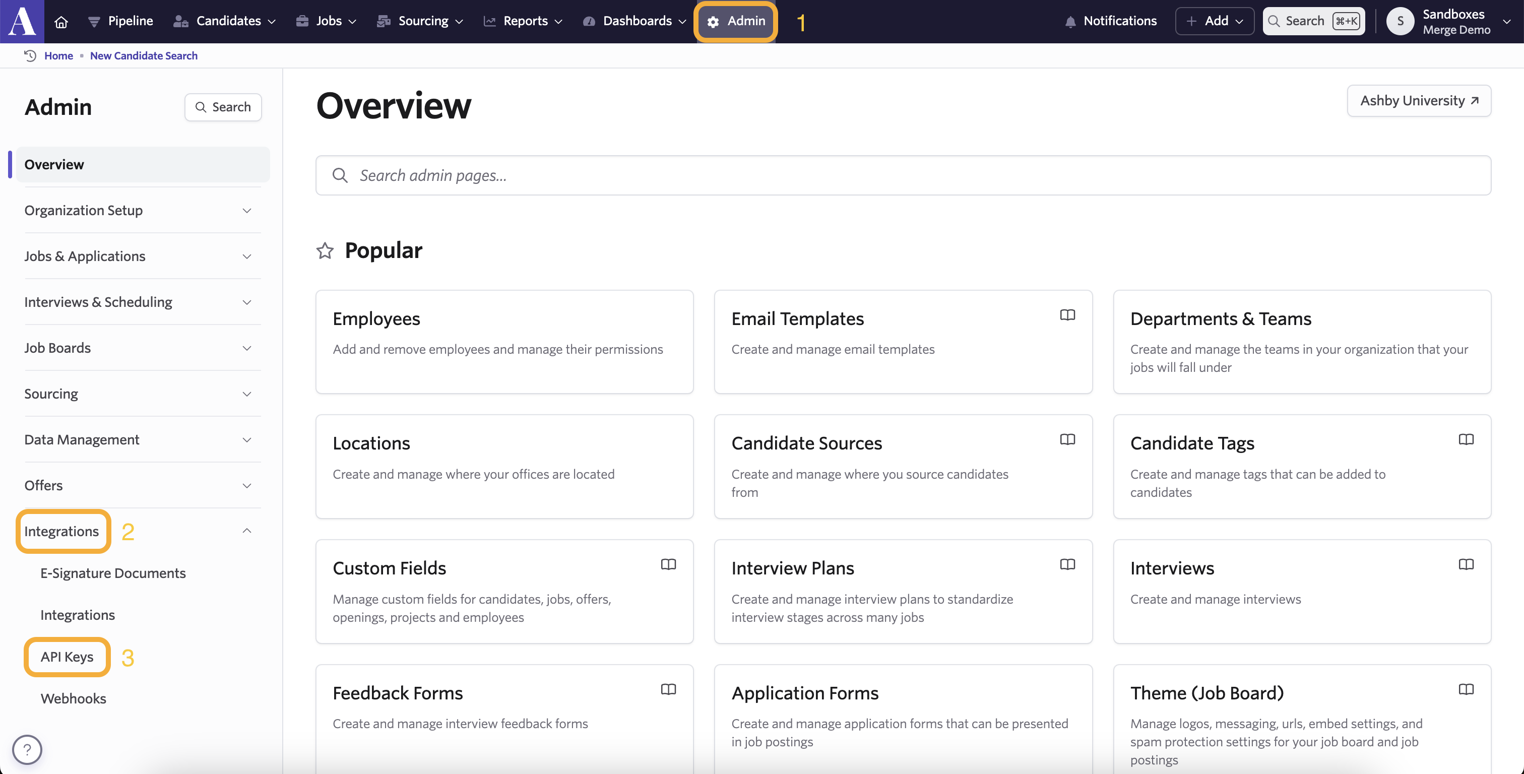Viewport: 1524px width, 774px height.
Task: Open the Email Templates documentation book icon
Action: 1067,315
